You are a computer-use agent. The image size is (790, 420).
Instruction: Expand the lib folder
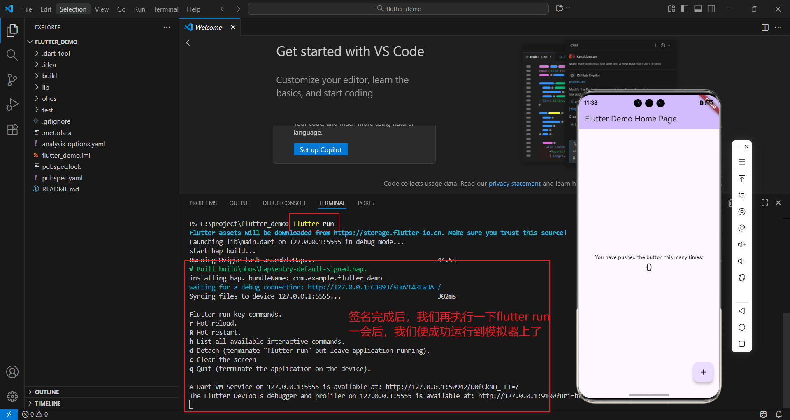(x=102, y=87)
